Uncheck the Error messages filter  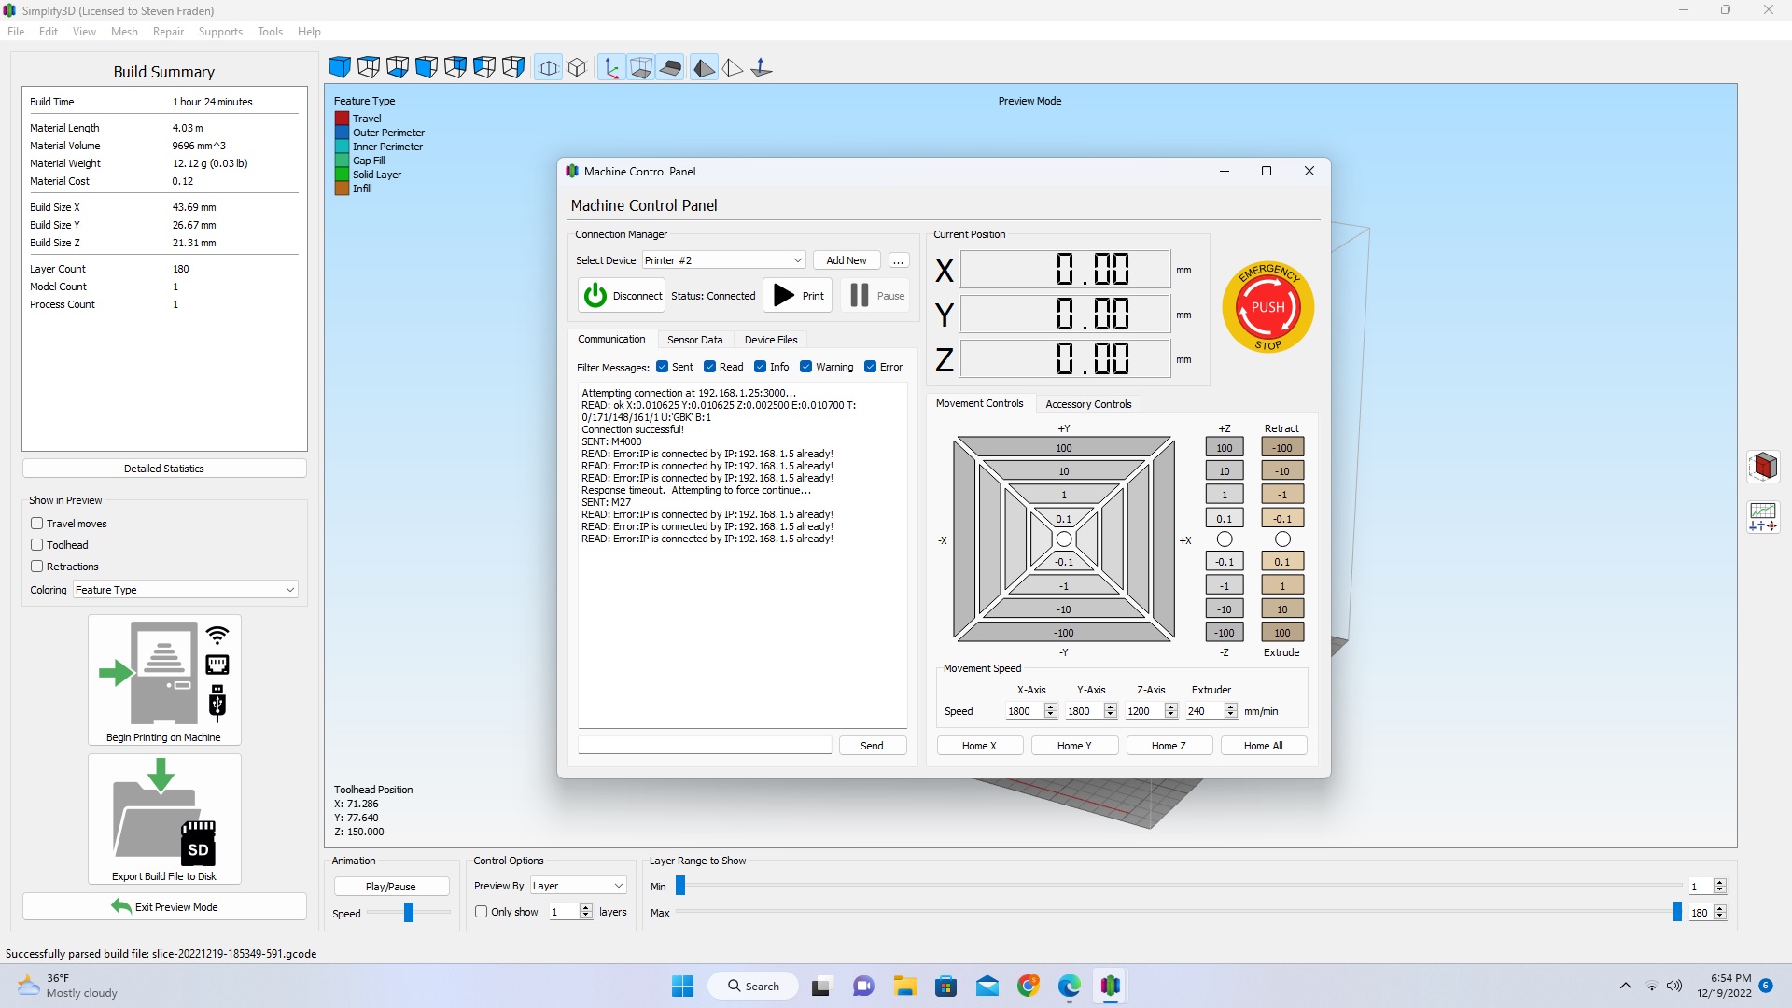pyautogui.click(x=871, y=367)
